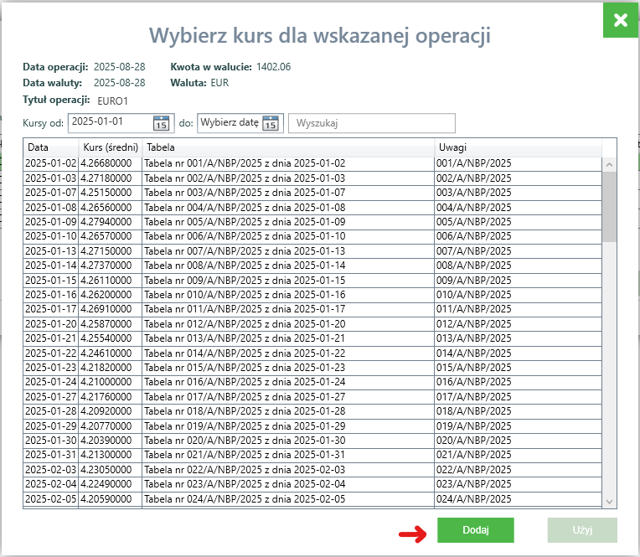Select Tabela nr 015/A/NBP/2025 z dnia 2025-01-23
This screenshot has width=640, height=557.
pyautogui.click(x=288, y=368)
